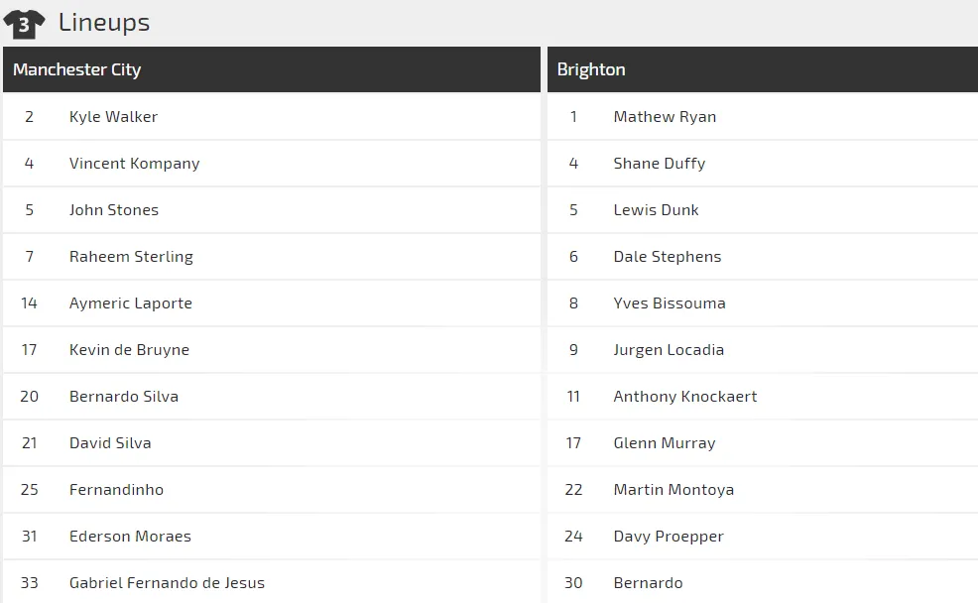Open Mathew Ryan's player link
The width and height of the screenshot is (978, 603).
click(x=665, y=117)
